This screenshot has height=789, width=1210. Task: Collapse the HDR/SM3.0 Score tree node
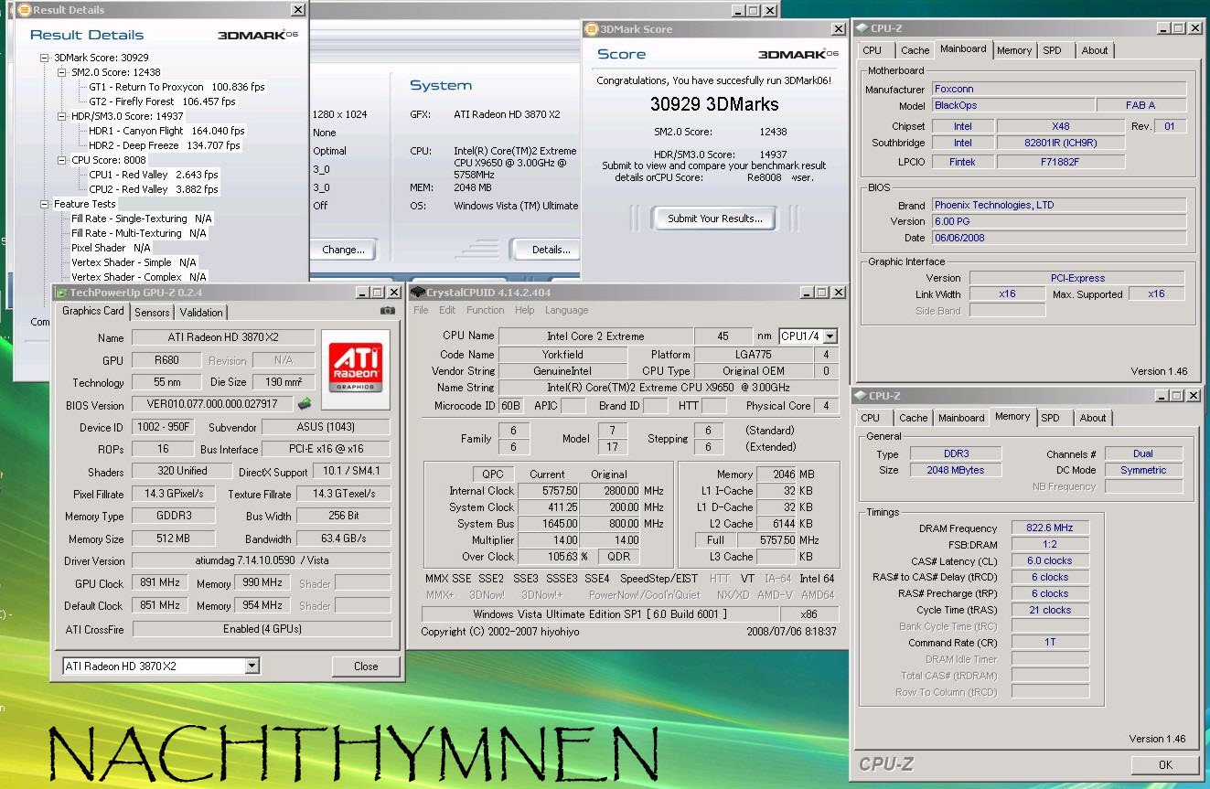(x=62, y=116)
